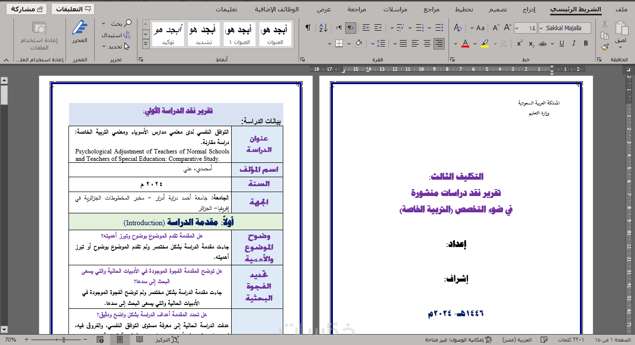Apply red font color swatch button
The width and height of the screenshot is (635, 345).
click(x=465, y=44)
